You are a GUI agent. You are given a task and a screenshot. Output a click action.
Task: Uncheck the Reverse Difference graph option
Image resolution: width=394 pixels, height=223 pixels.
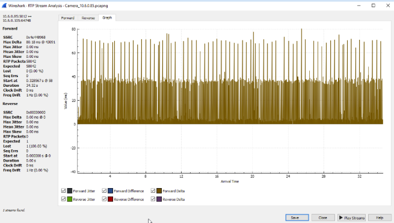point(104,199)
